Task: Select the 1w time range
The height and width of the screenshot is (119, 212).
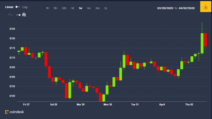Action: pos(80,8)
